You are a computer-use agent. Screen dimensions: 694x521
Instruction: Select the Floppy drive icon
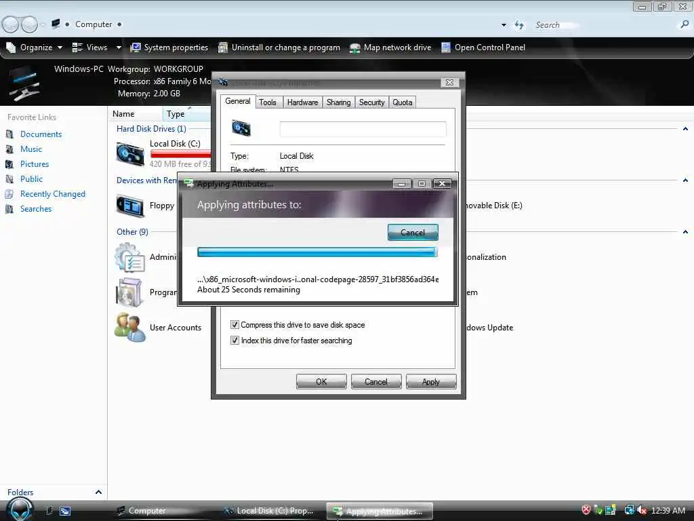pos(130,206)
